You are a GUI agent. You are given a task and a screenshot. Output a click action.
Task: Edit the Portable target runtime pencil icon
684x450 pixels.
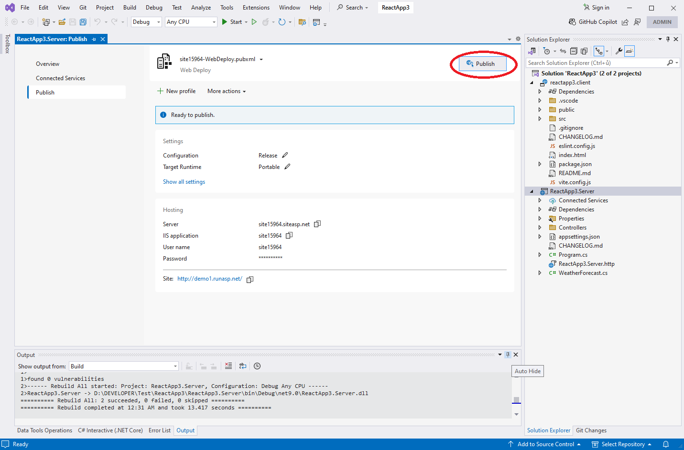click(287, 167)
